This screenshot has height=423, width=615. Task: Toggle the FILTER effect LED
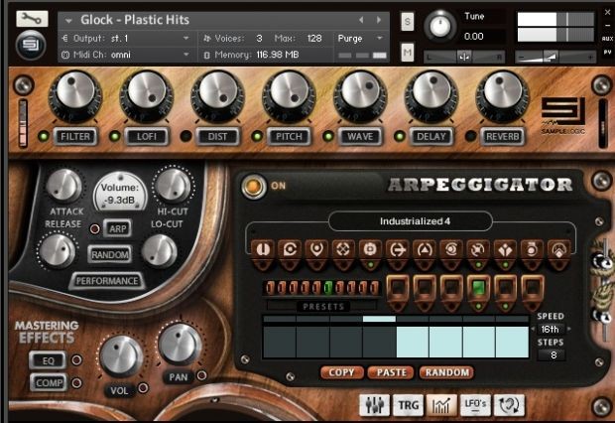point(44,136)
